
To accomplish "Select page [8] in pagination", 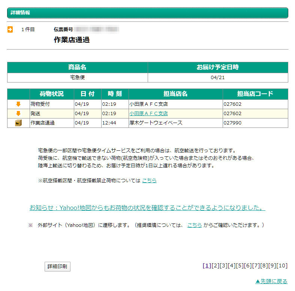I will tap(264, 266).
